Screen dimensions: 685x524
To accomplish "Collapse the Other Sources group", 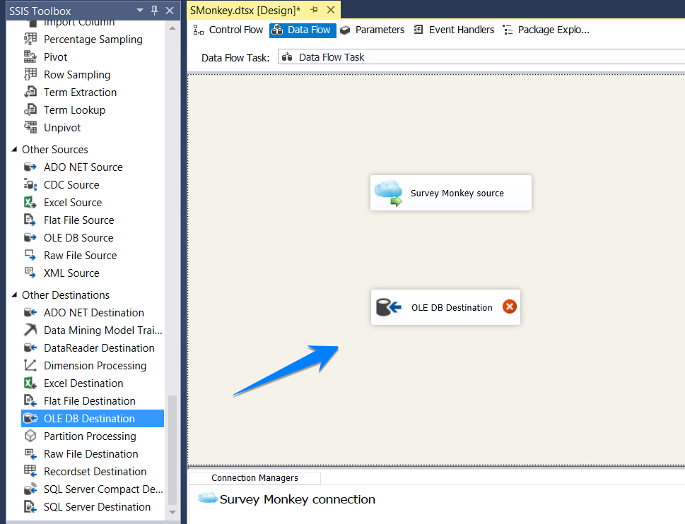I will point(14,149).
